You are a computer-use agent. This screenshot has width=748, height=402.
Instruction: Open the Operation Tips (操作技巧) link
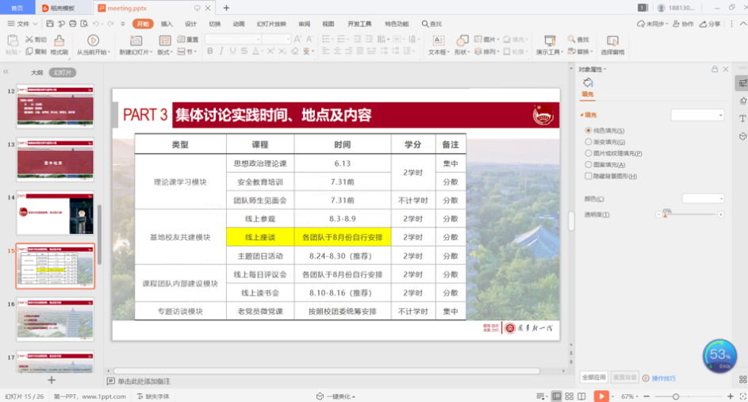tap(663, 378)
